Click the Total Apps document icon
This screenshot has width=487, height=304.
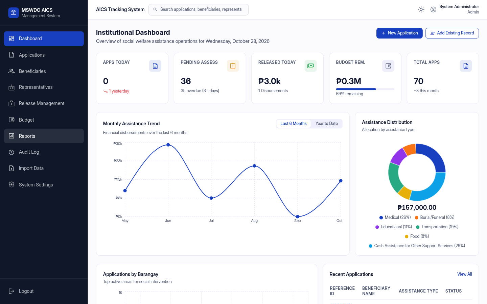tap(466, 66)
